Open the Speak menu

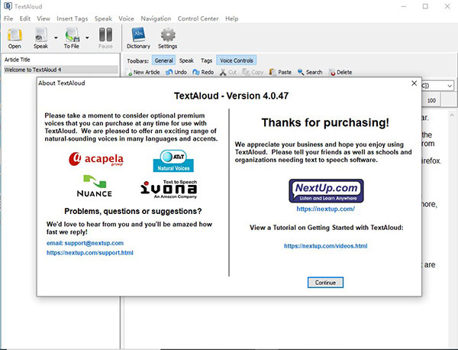click(103, 18)
